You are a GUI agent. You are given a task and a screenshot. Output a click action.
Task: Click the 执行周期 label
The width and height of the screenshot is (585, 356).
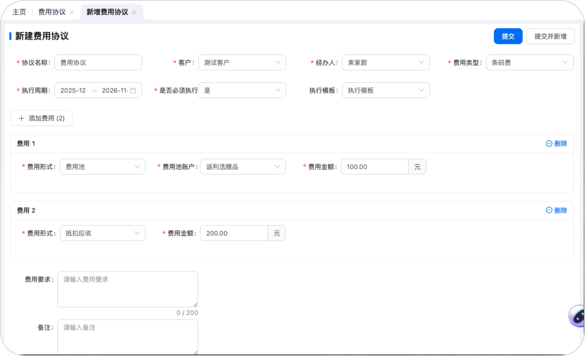pyautogui.click(x=36, y=90)
